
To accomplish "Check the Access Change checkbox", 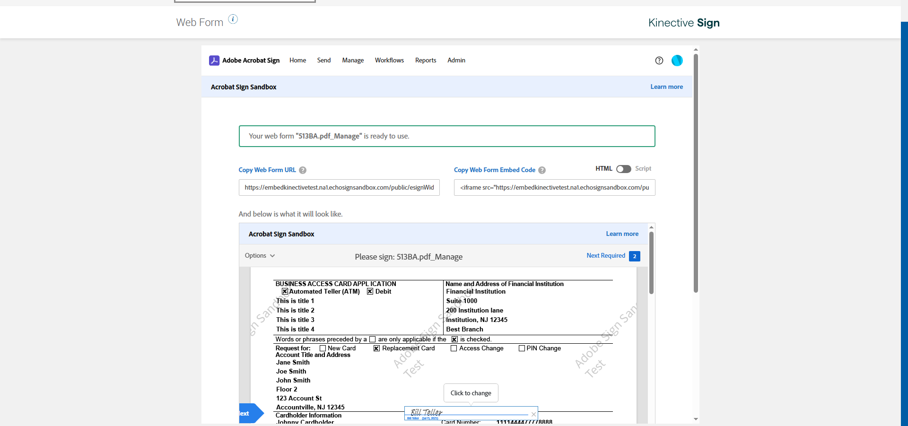I will click(x=454, y=348).
